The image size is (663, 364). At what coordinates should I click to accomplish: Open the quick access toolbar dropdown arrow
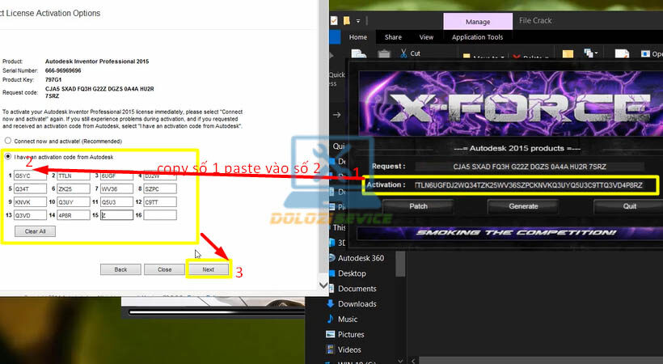pos(358,21)
